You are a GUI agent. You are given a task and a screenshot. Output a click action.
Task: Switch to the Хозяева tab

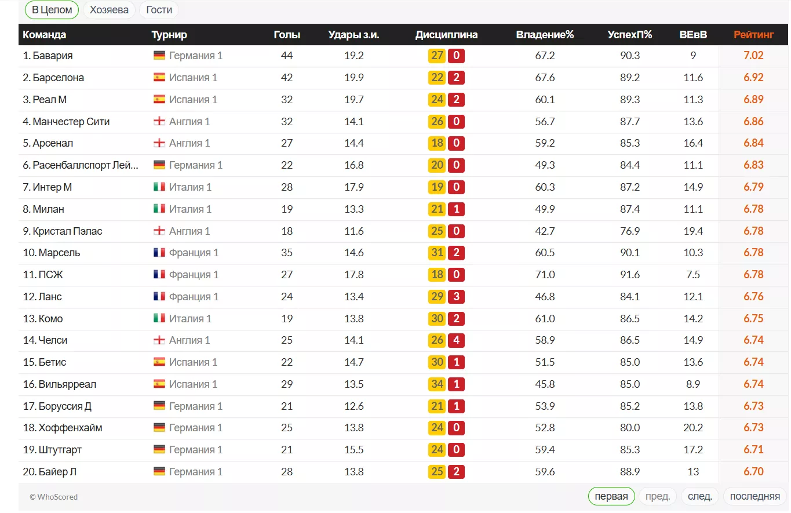click(x=108, y=10)
